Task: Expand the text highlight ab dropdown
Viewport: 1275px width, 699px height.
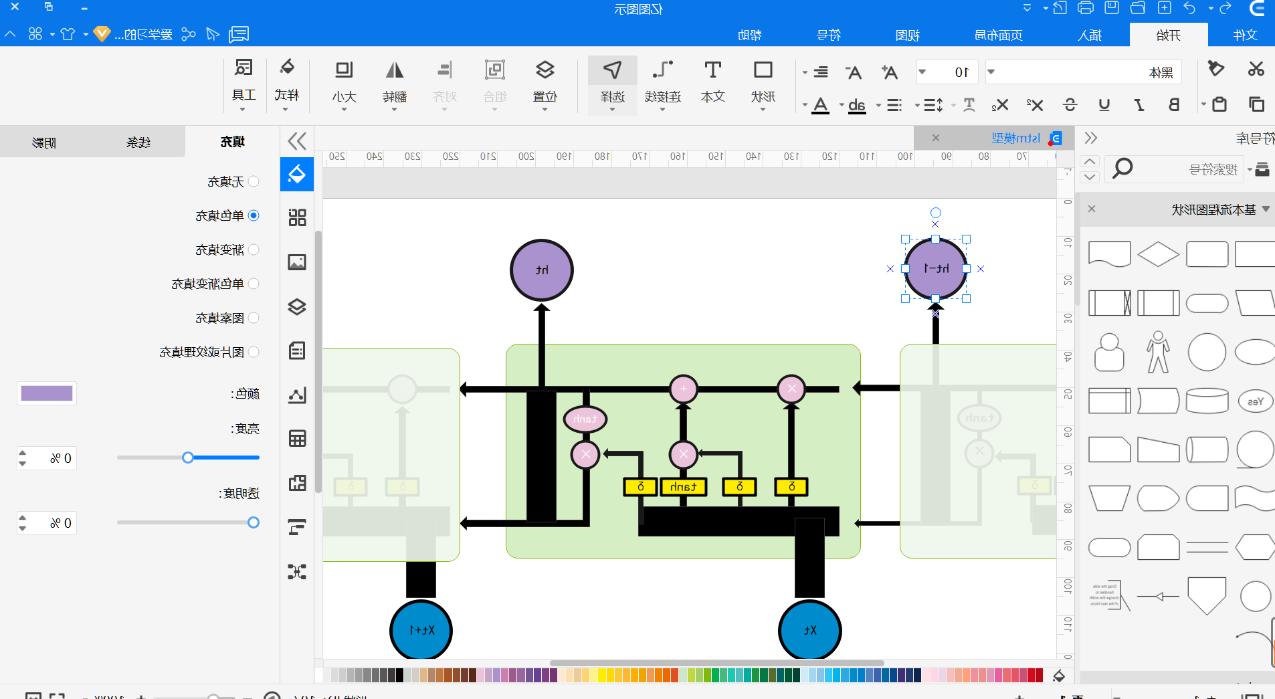Action: (842, 105)
